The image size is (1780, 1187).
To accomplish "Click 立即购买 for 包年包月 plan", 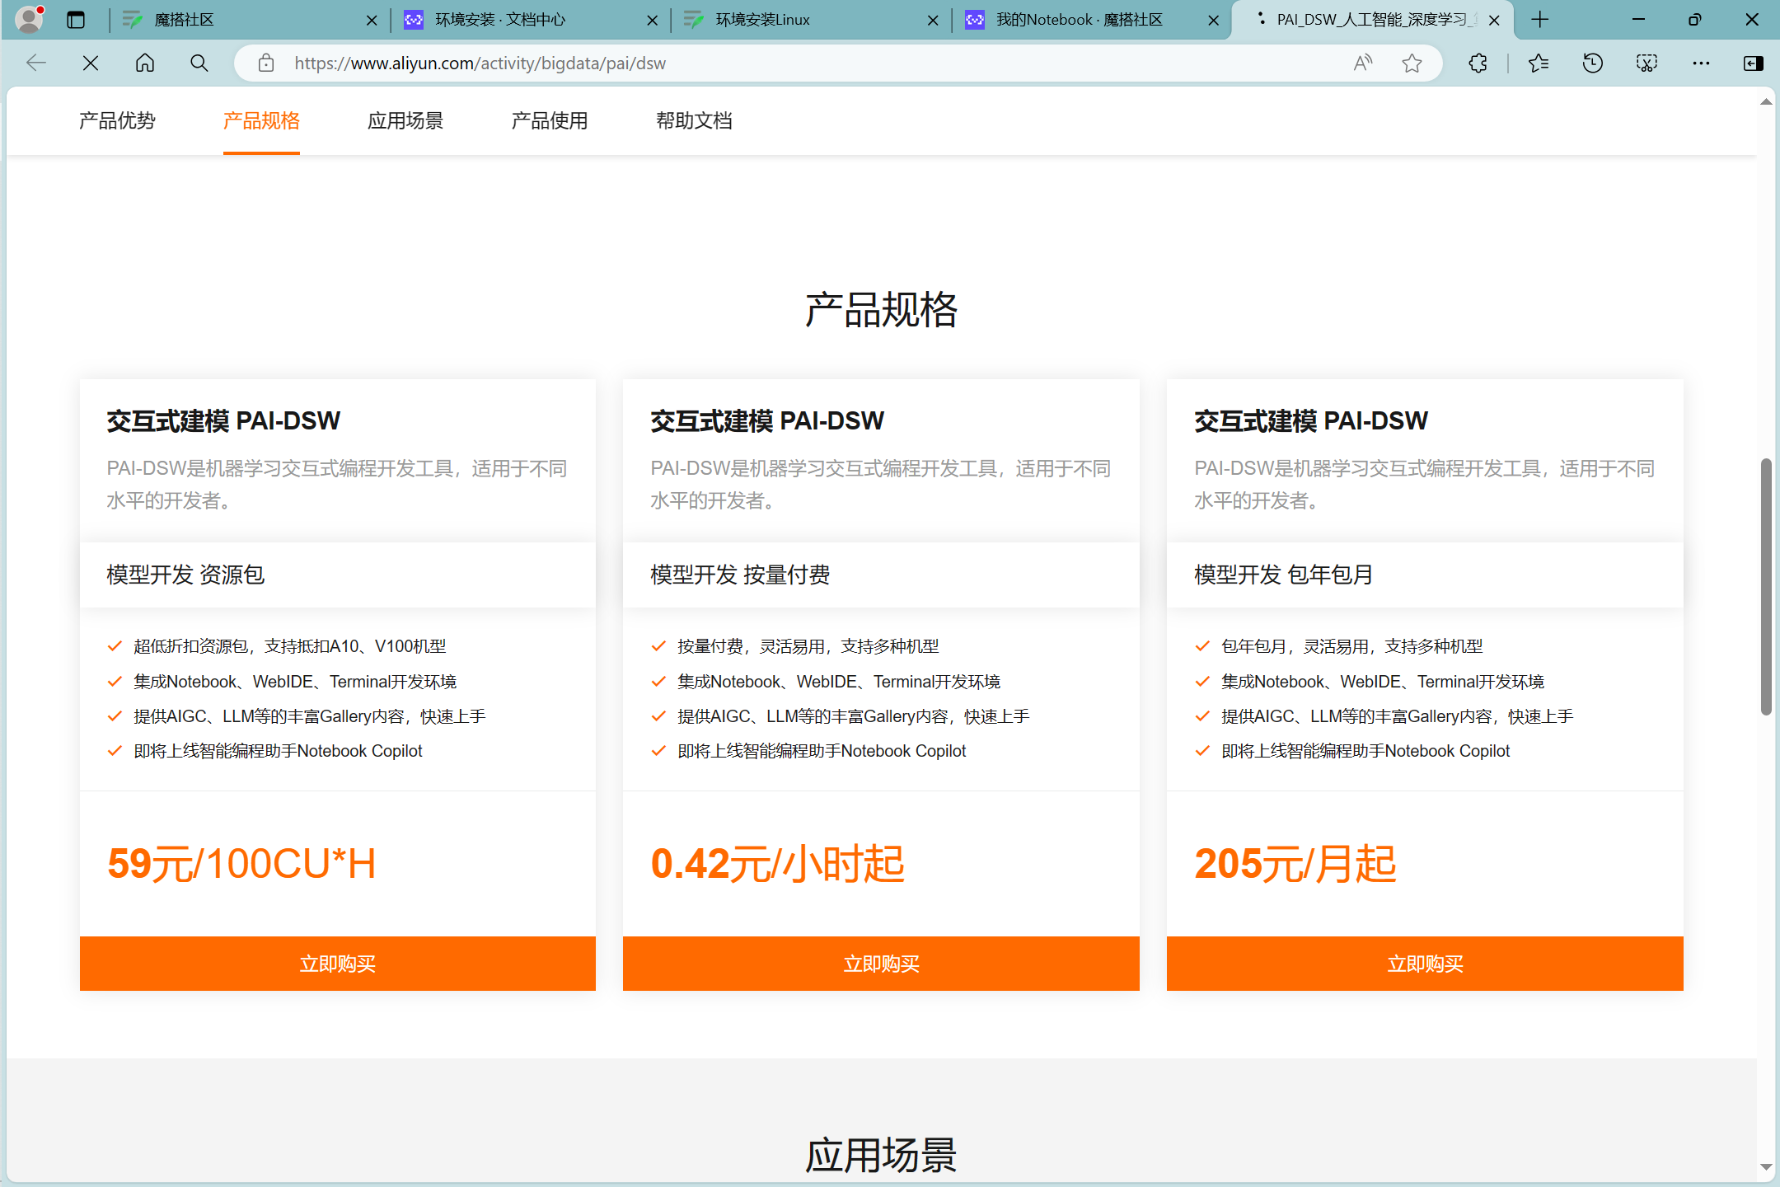I will (1425, 963).
